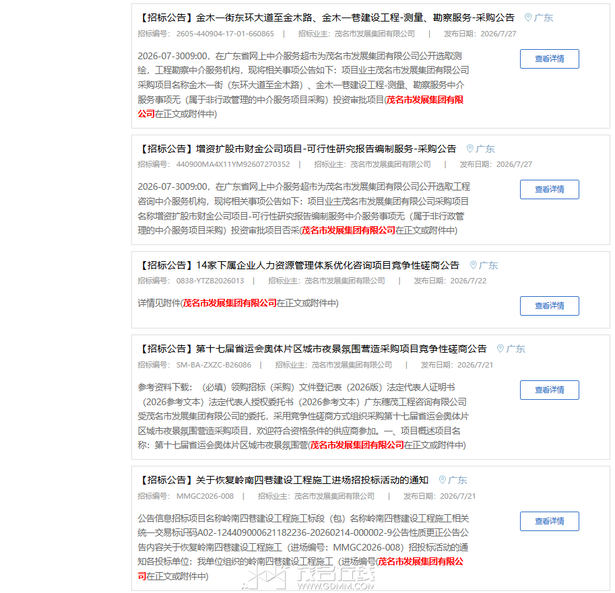This screenshot has height=593, width=615.
Task: Click 广东 region label on 第十七届省运会 listing
Action: [515, 349]
